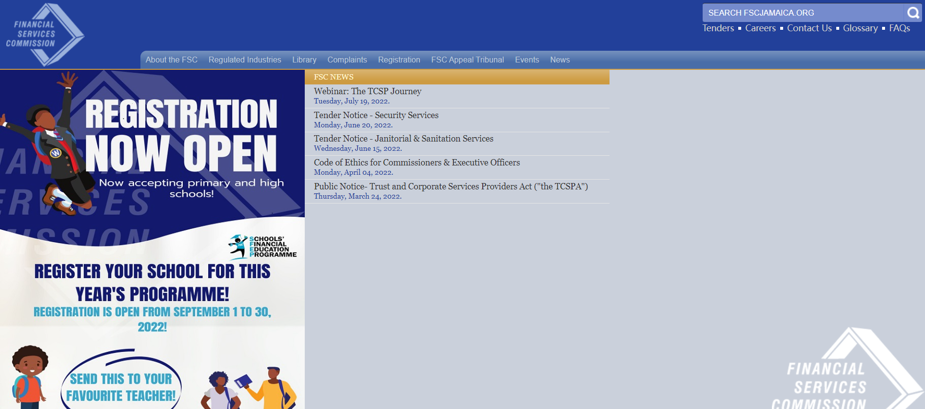The width and height of the screenshot is (925, 409).
Task: Focus the Search FSCJAMAICA.ORG field
Action: click(x=803, y=13)
